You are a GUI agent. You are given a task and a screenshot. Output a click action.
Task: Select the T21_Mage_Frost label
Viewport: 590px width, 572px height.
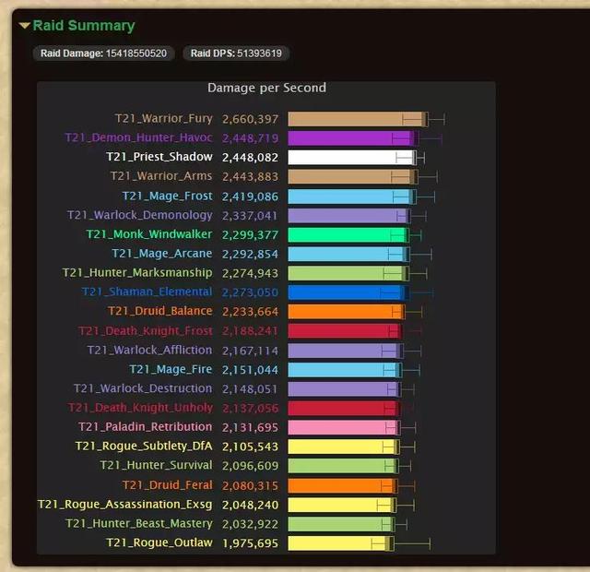coord(167,197)
